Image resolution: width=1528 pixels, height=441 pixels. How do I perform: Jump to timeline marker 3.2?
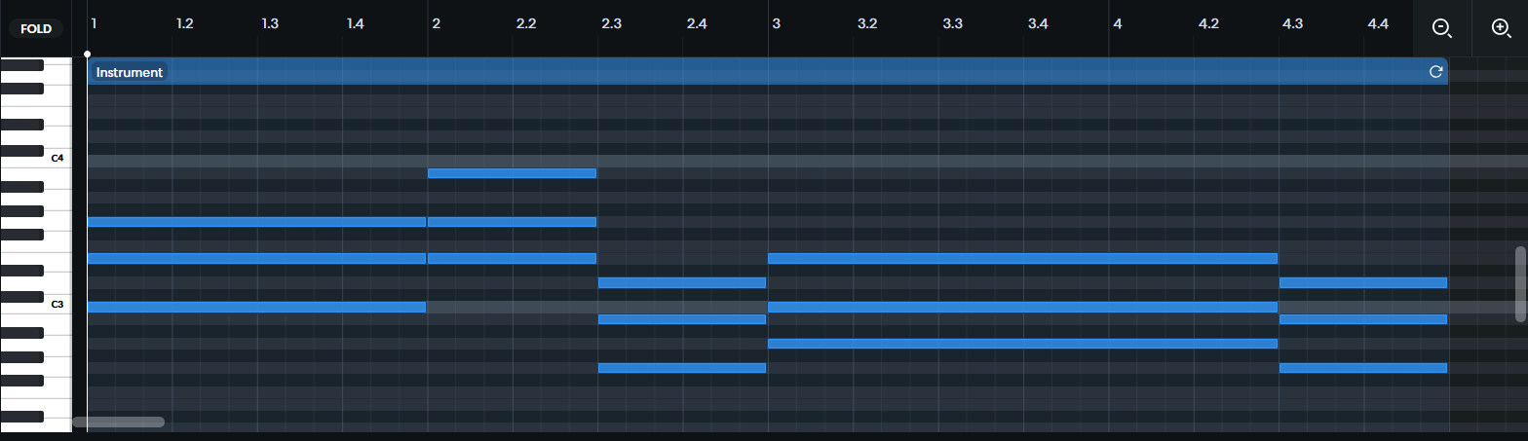[867, 22]
